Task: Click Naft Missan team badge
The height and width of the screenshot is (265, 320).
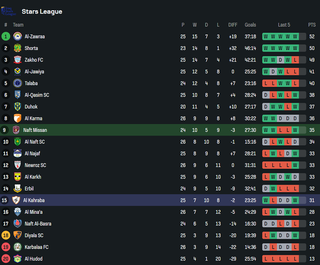Action: point(16,130)
